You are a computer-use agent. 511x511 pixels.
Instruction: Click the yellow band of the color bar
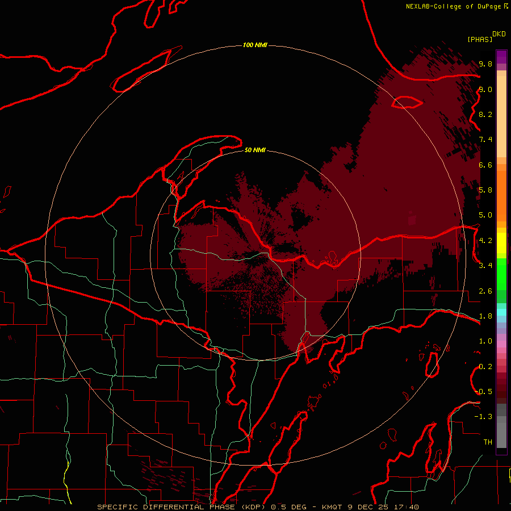(x=501, y=243)
